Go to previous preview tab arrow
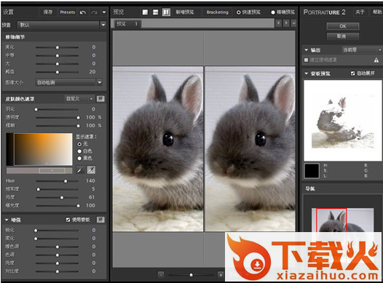 click(278, 23)
